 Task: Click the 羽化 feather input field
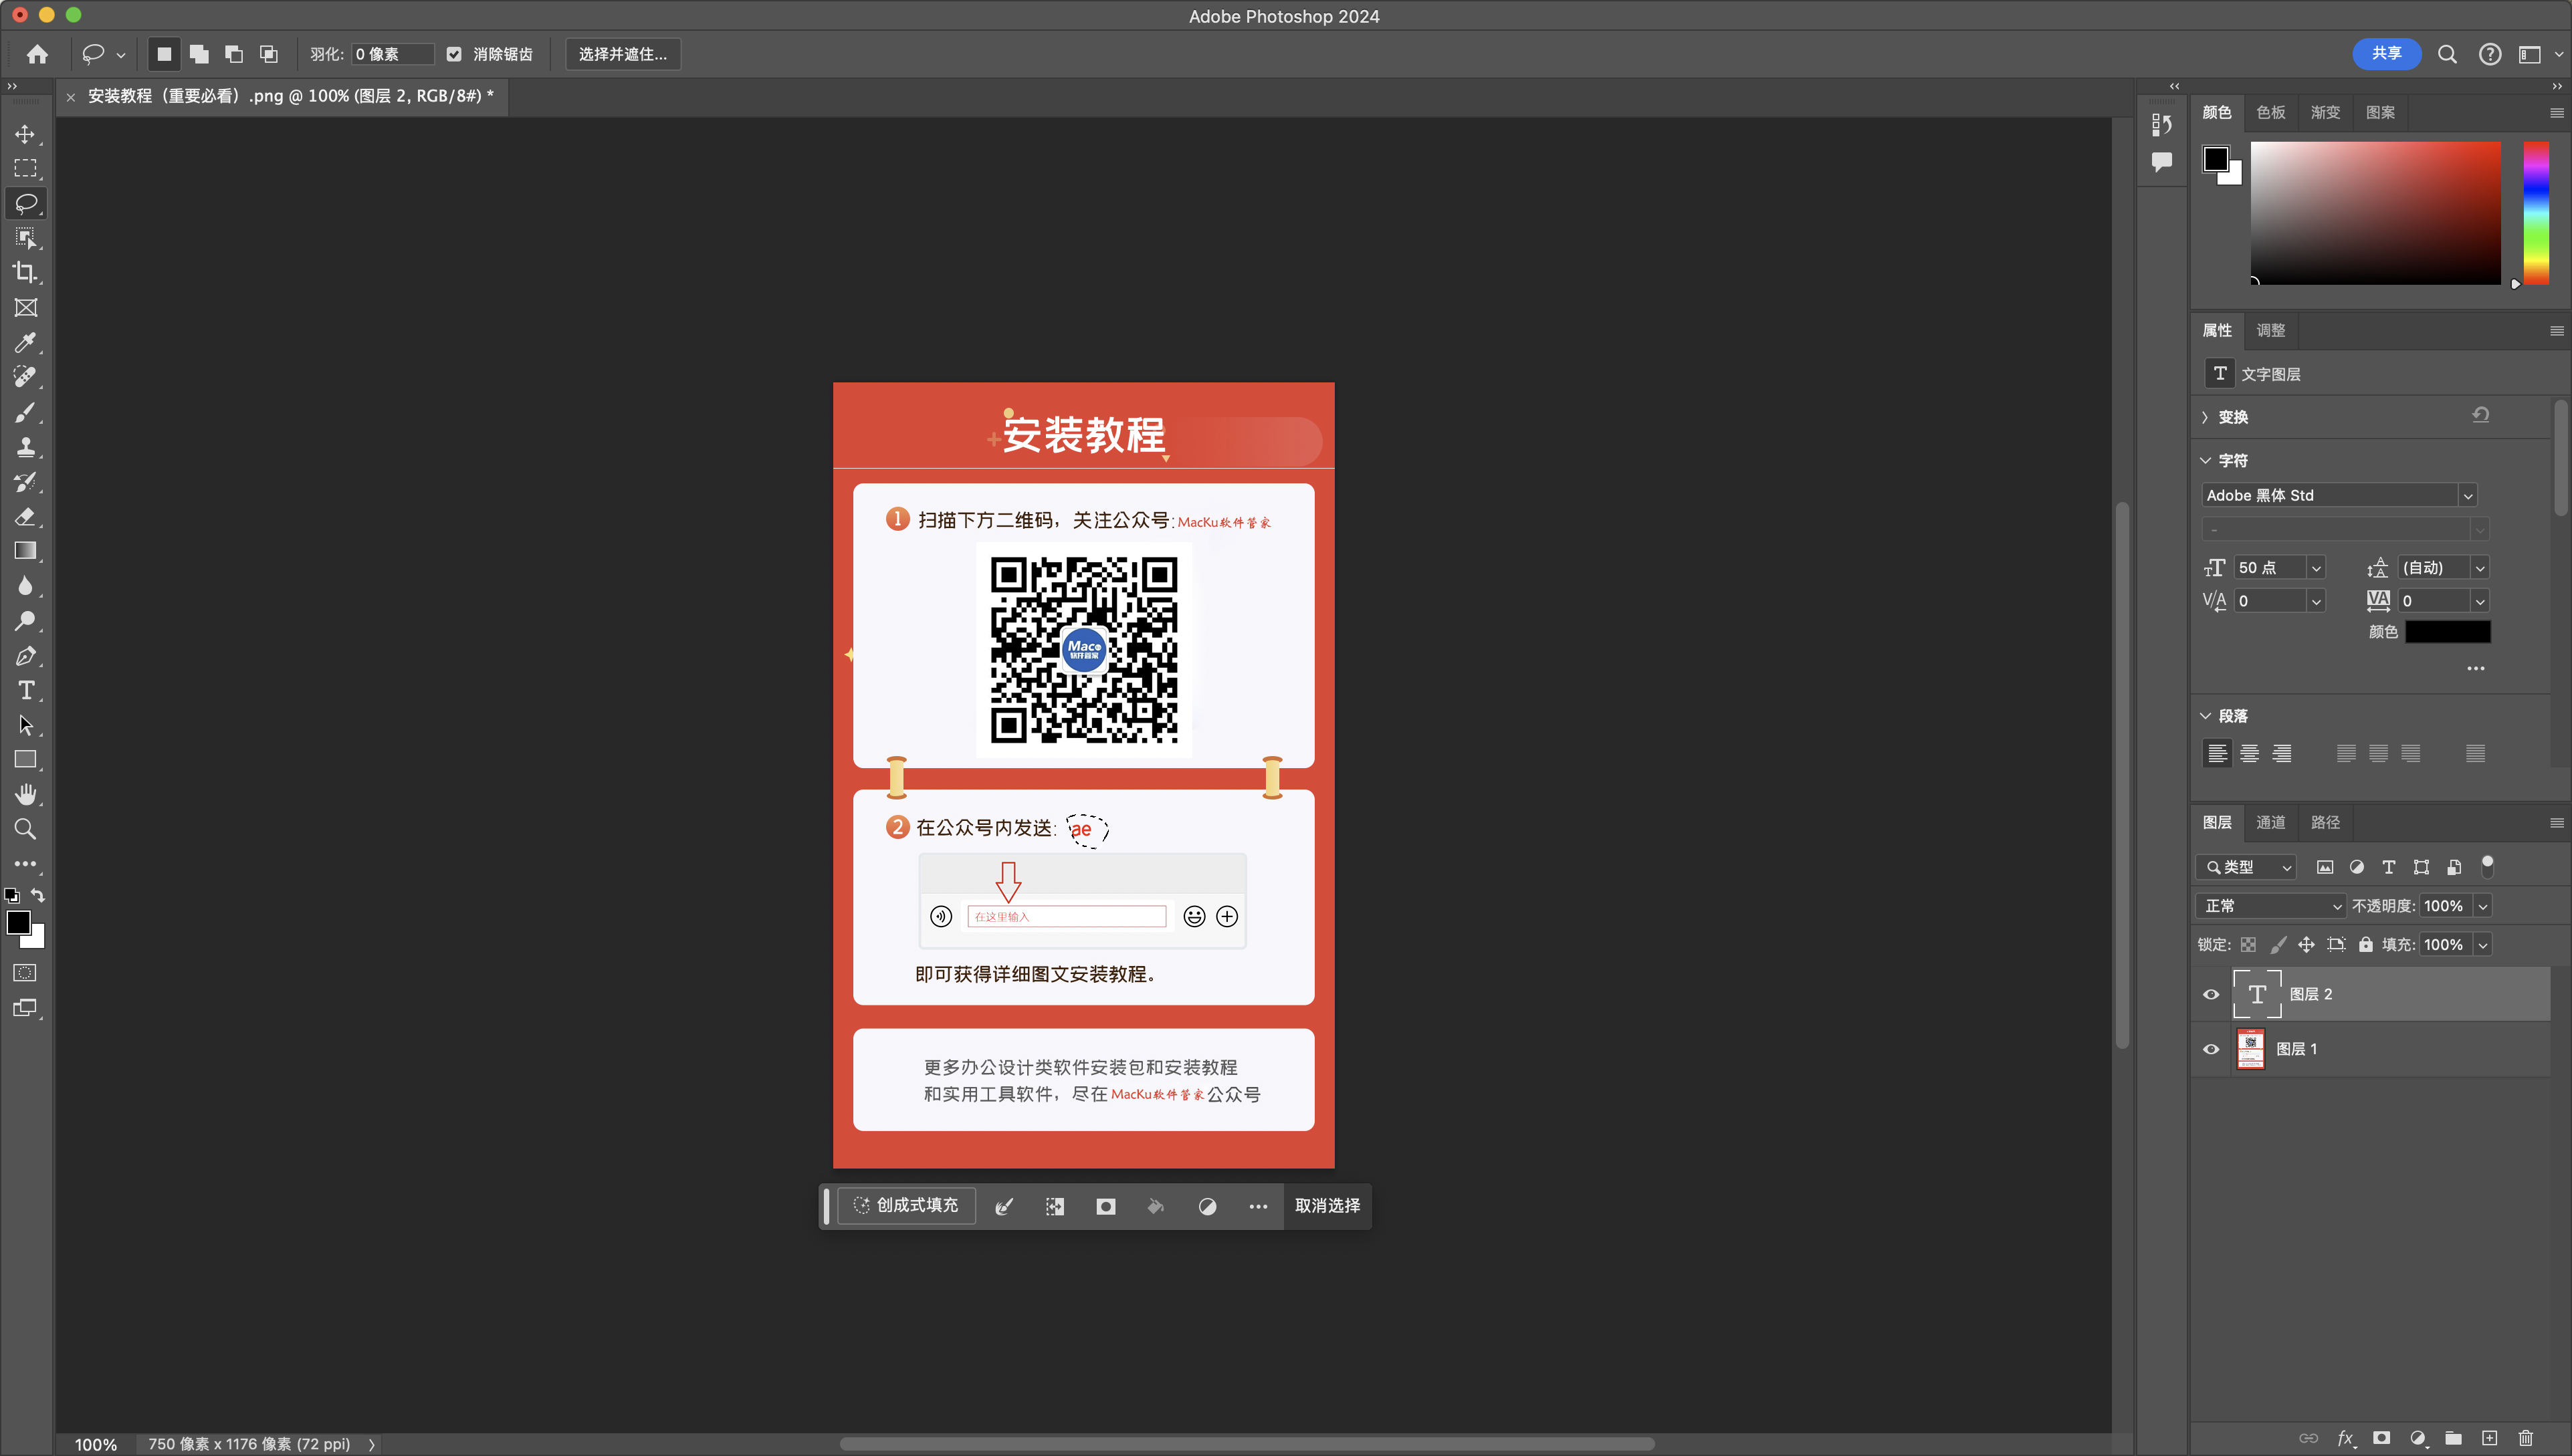[392, 54]
